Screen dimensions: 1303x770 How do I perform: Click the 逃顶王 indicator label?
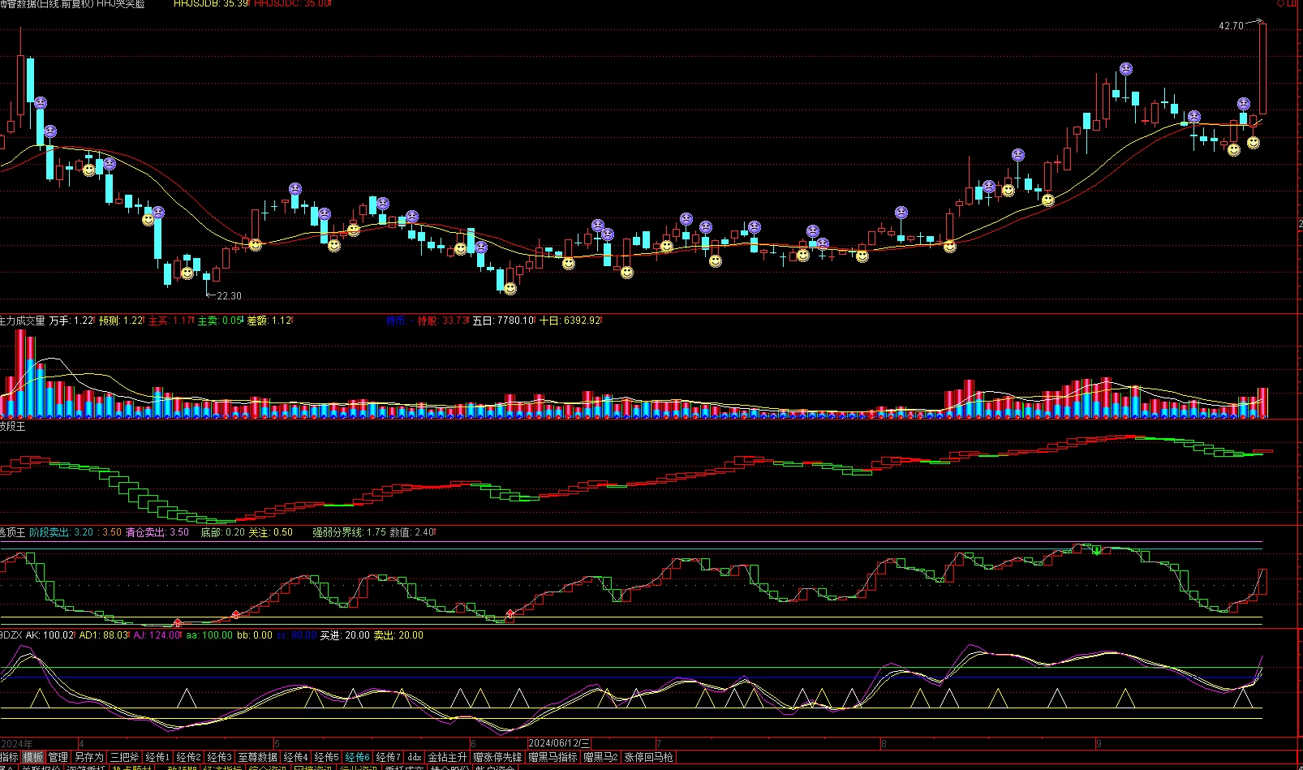(12, 532)
